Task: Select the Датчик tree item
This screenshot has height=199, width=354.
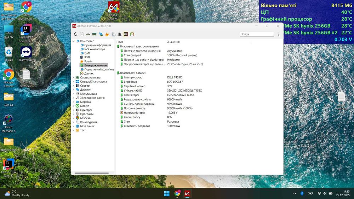Action: [89, 74]
